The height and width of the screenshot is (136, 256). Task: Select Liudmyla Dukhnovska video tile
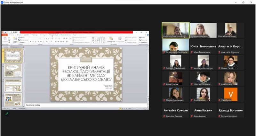(x=176, y=30)
